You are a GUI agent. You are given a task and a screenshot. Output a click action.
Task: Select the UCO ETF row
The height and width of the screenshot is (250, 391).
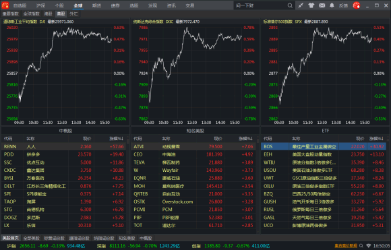click(x=324, y=225)
